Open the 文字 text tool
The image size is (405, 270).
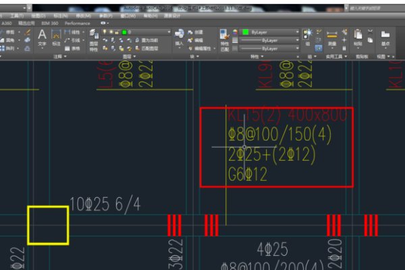click(42, 38)
